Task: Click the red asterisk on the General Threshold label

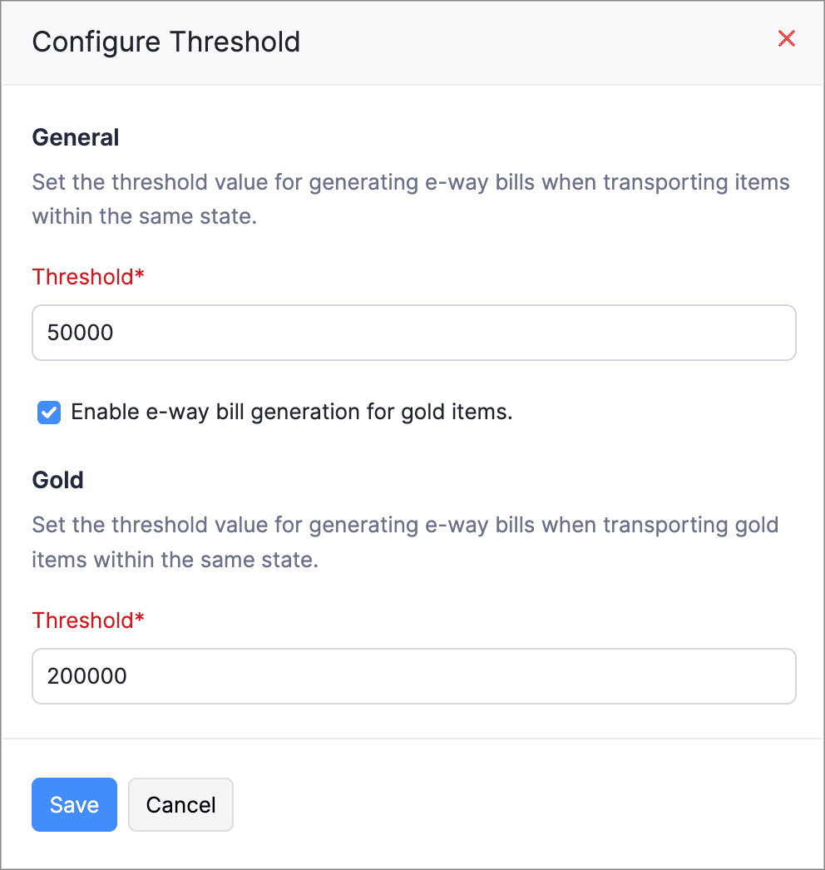Action: tap(140, 275)
